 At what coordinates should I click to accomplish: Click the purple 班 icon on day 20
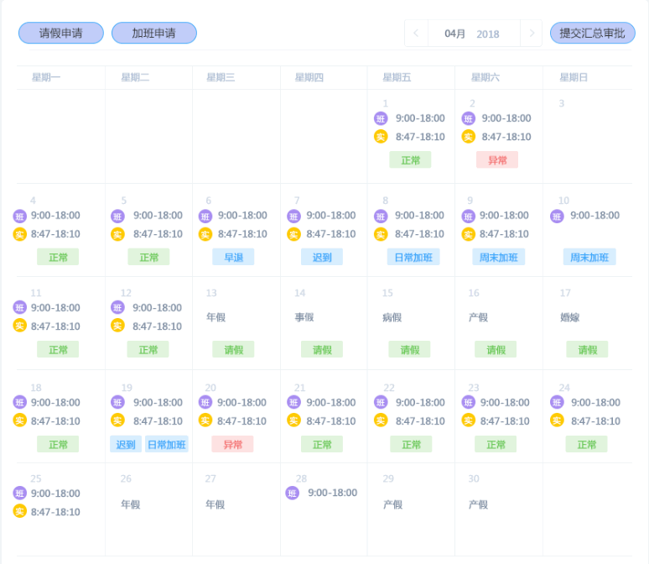tap(205, 402)
